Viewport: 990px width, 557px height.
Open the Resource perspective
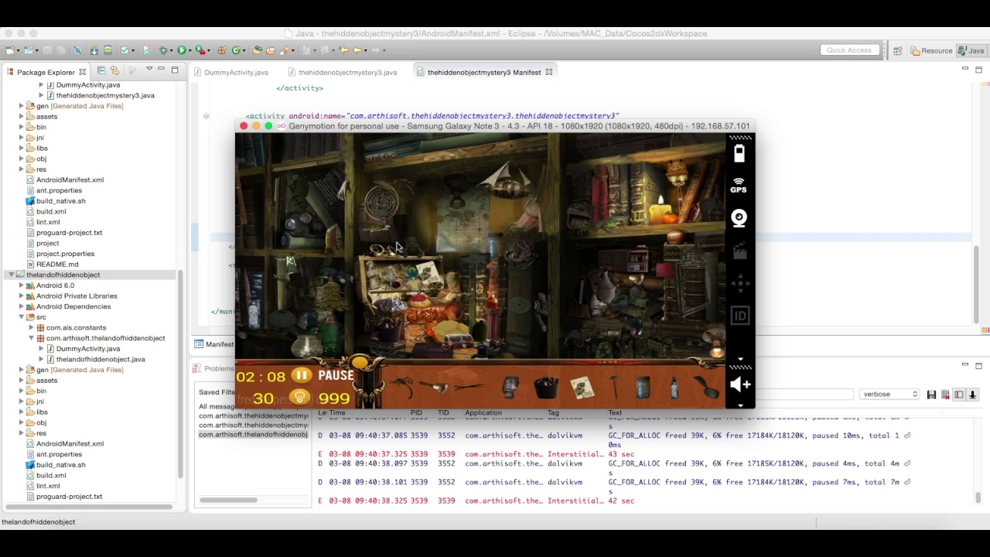point(931,50)
